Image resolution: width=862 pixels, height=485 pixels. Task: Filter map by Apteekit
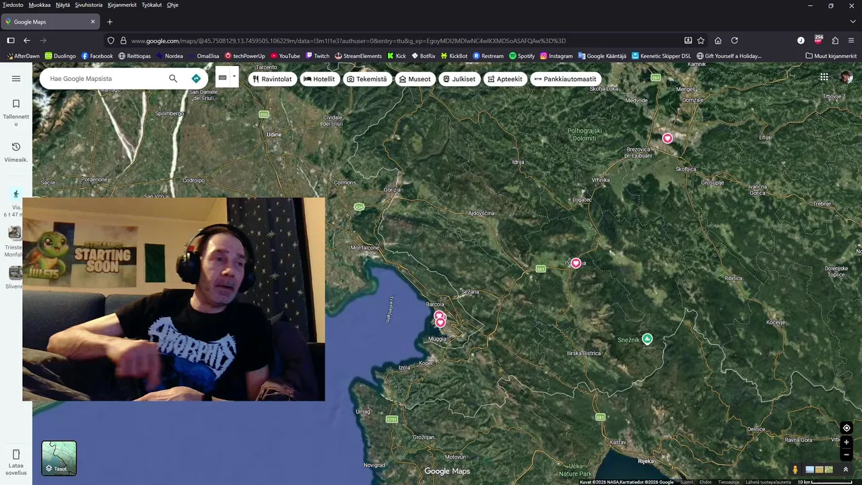(505, 79)
